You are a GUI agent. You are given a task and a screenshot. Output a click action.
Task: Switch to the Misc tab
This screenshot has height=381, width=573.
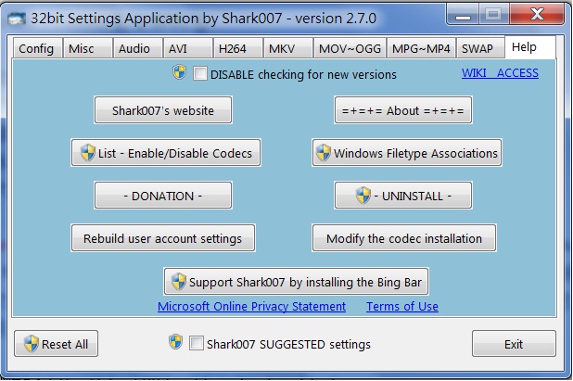point(88,48)
